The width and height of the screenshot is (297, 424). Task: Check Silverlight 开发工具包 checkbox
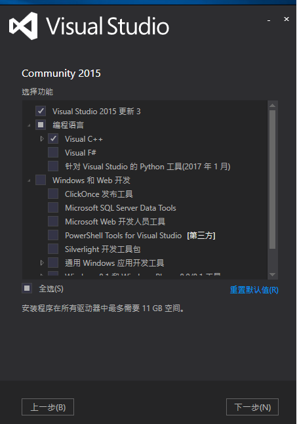click(53, 249)
